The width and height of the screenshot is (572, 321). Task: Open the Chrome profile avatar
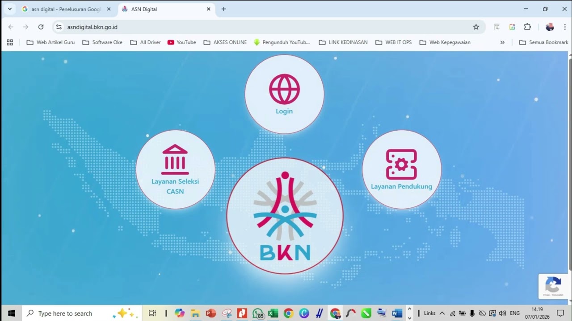550,27
